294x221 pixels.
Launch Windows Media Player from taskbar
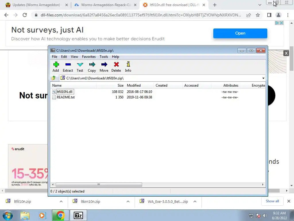coord(42,215)
